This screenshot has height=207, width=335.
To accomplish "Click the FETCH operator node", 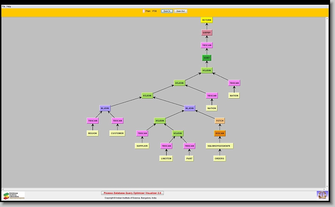I will pos(220,121).
